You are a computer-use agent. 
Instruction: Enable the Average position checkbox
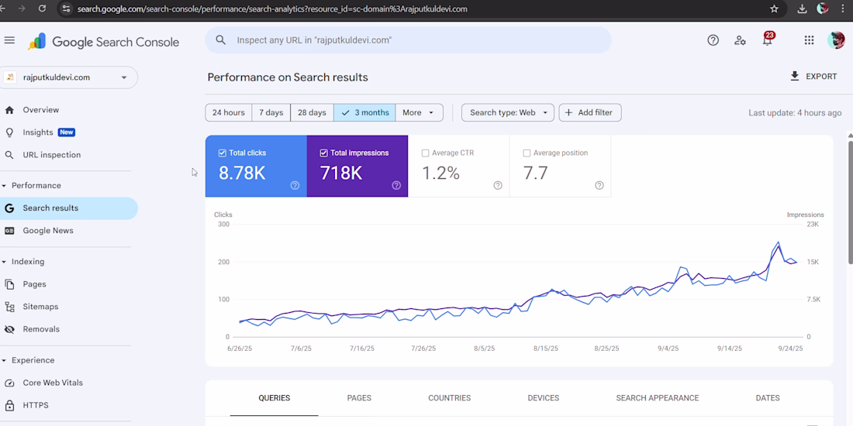[x=527, y=153]
